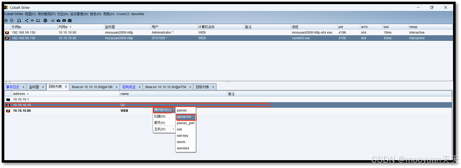Screen dimensions: 461x168
Task: Select psexec_psh in the submenu
Action: 186,123
